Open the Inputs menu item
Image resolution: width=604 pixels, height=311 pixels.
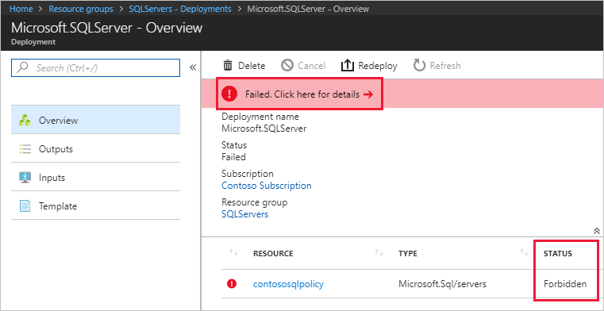click(x=95, y=178)
